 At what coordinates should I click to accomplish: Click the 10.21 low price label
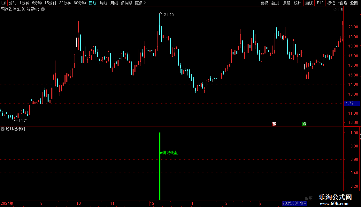[x=23, y=121]
